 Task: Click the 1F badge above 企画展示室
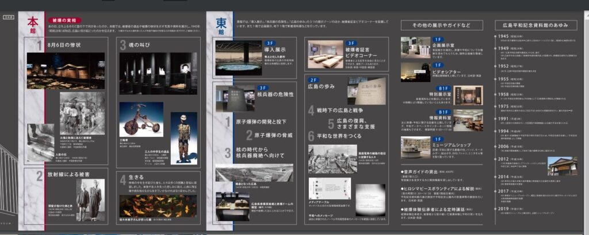pos(437,39)
